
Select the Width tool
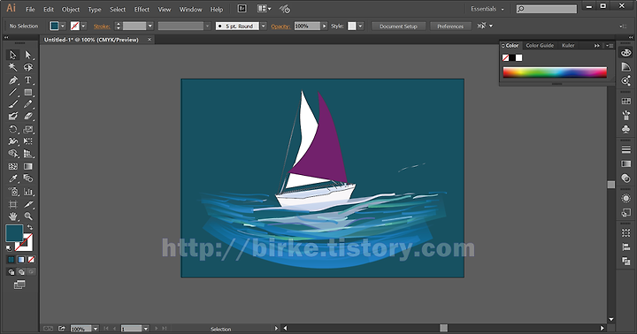tap(13, 141)
